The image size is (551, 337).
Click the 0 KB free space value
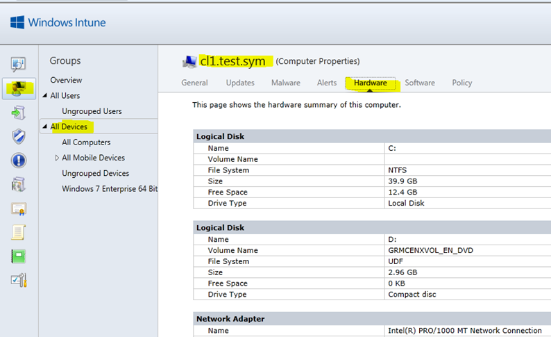[397, 283]
